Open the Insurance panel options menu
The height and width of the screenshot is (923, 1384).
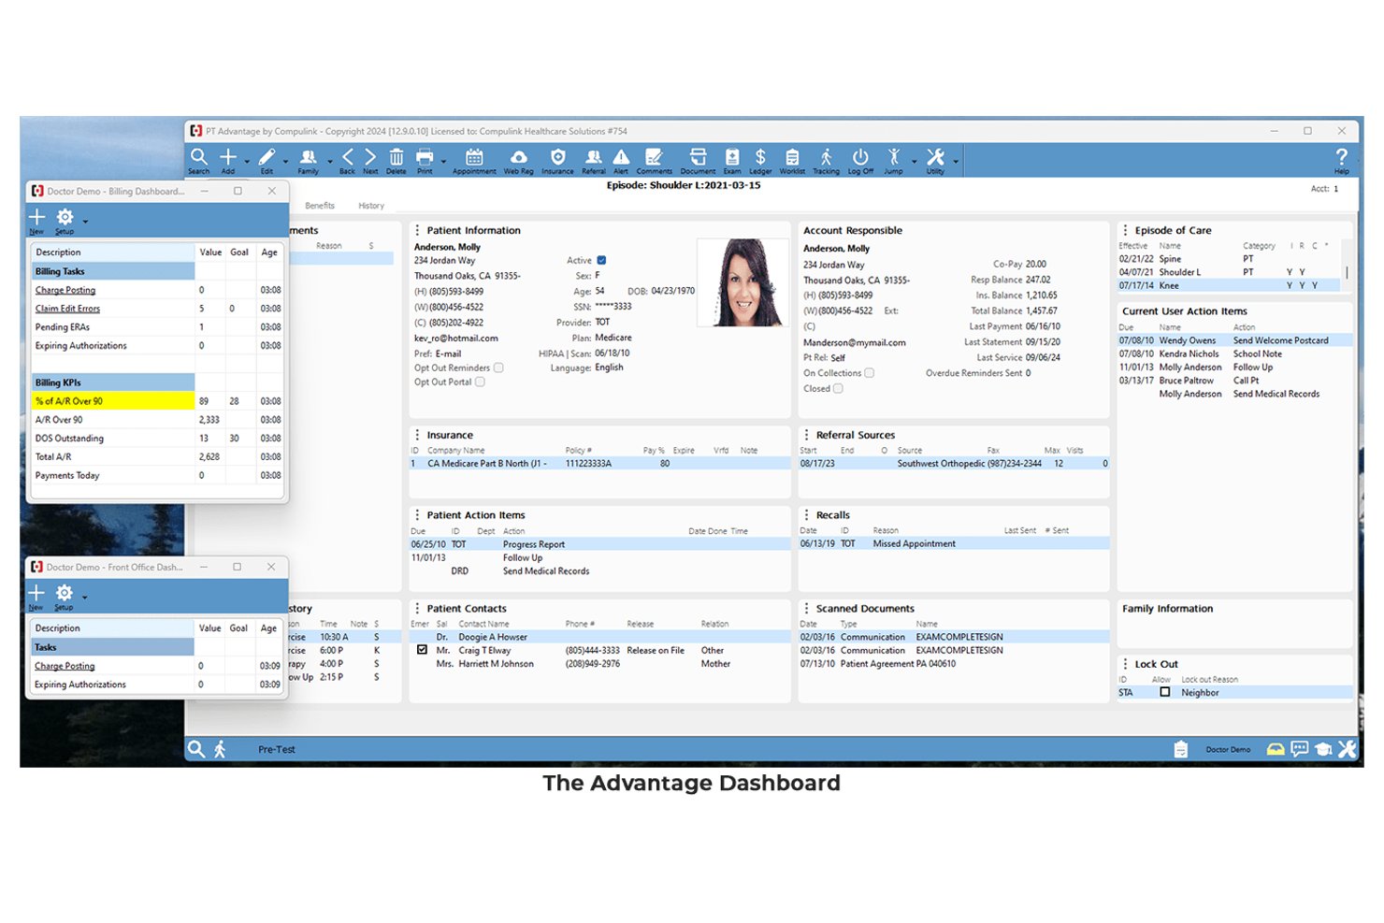[x=417, y=435]
